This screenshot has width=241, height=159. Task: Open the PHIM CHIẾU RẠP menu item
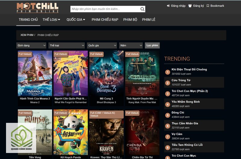tap(105, 20)
